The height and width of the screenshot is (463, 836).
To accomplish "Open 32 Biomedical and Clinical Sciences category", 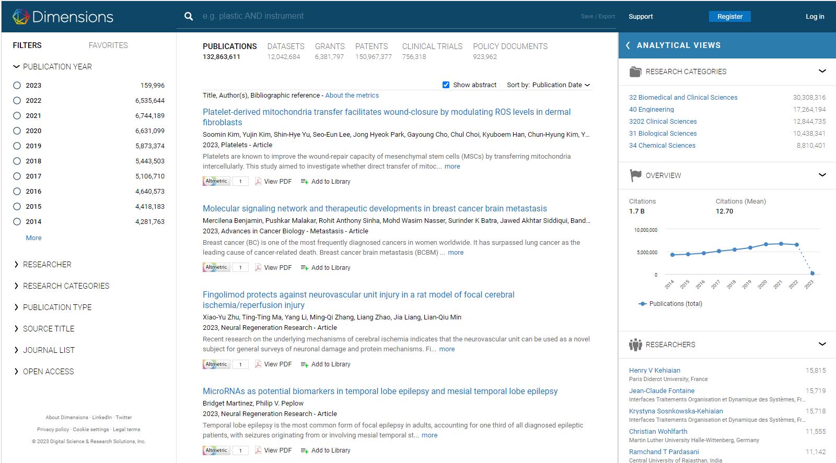I will (x=683, y=98).
